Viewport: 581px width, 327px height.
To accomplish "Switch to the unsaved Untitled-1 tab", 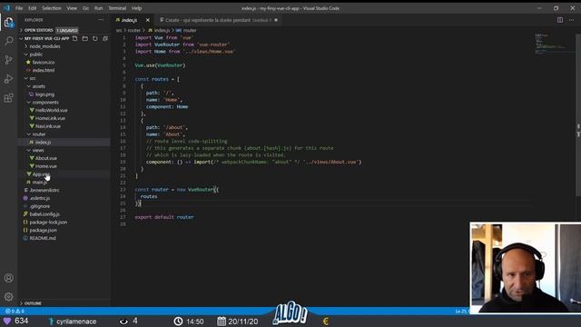I will [x=219, y=20].
